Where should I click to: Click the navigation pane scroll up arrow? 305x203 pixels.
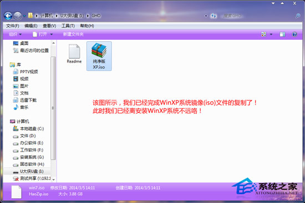(53, 43)
